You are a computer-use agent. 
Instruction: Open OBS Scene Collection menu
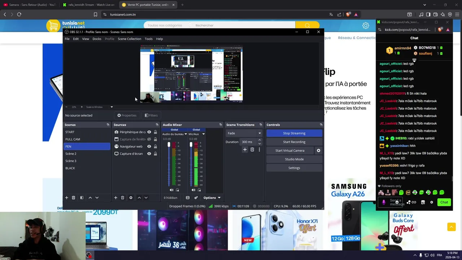pos(129,39)
